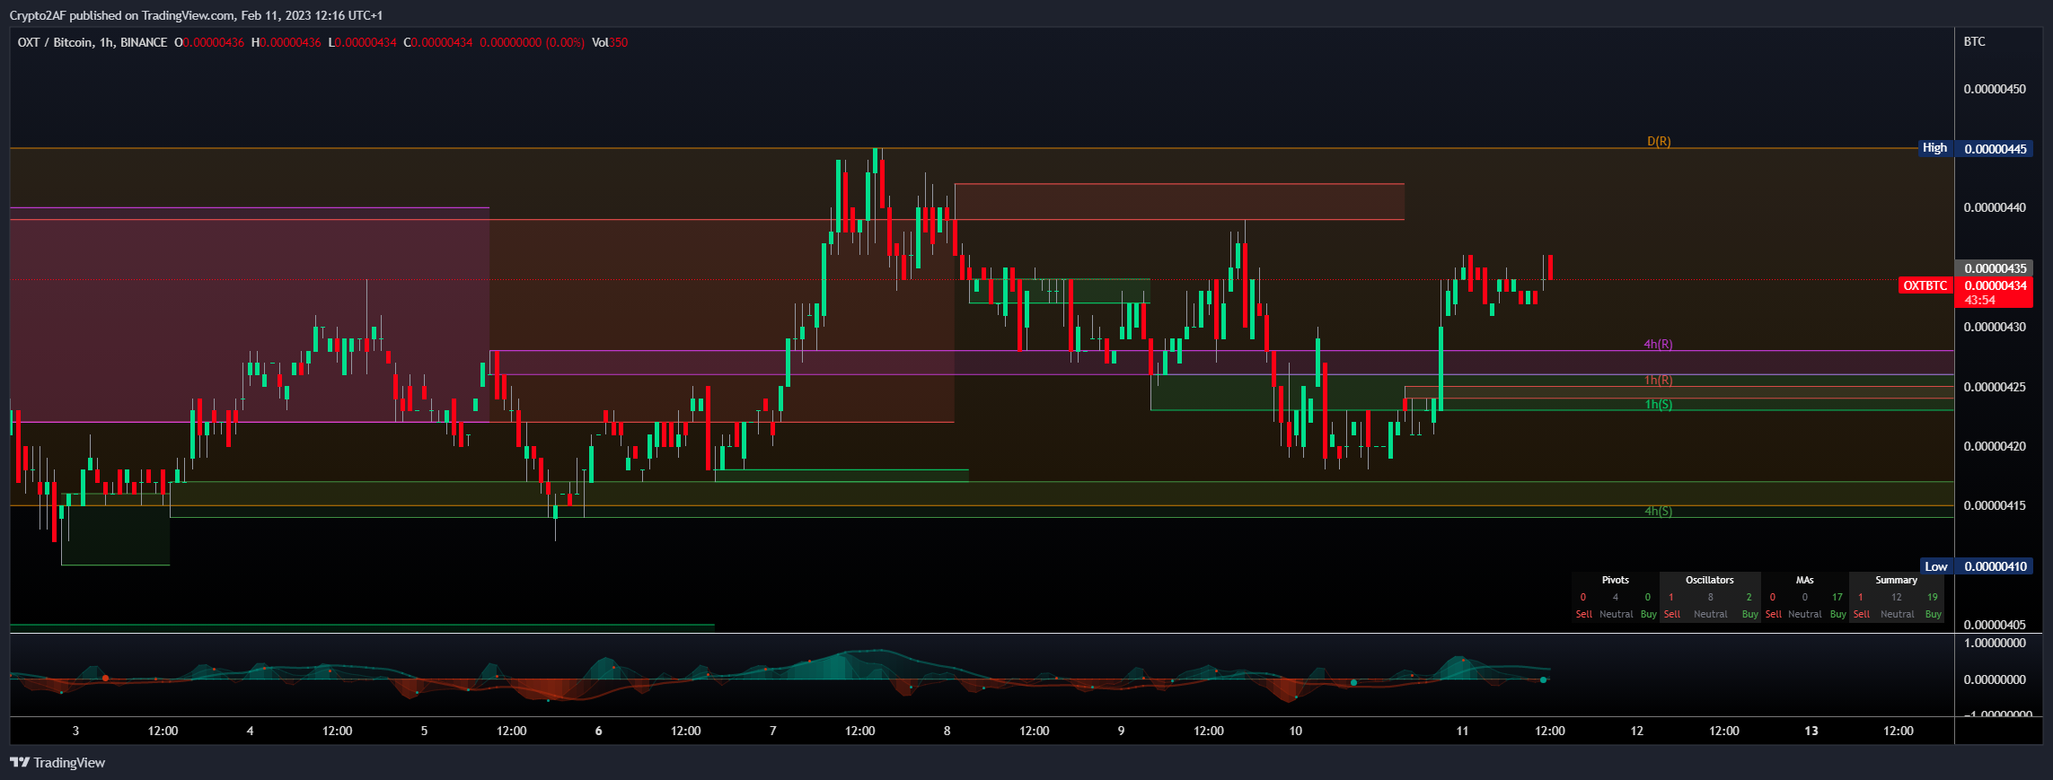
Task: Click the Oscillators heading in ratings table
Action: tap(1709, 580)
